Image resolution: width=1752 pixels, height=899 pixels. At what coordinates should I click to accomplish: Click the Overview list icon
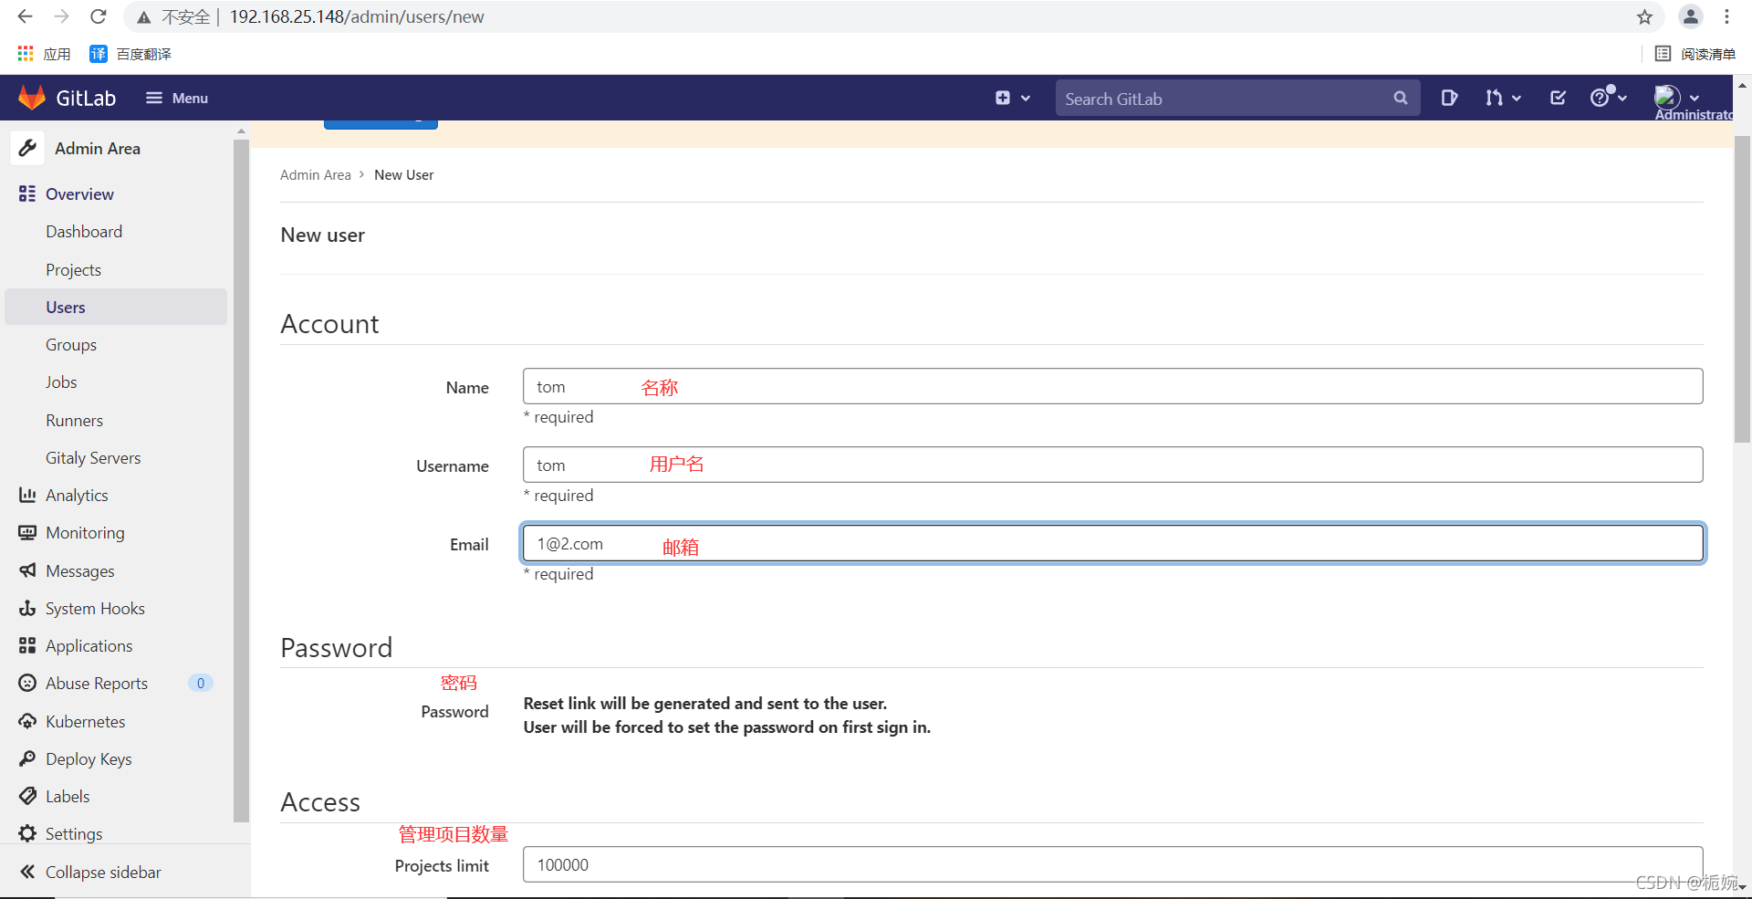[x=27, y=193]
